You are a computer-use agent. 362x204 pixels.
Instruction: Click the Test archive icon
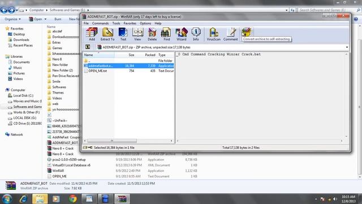click(123, 34)
